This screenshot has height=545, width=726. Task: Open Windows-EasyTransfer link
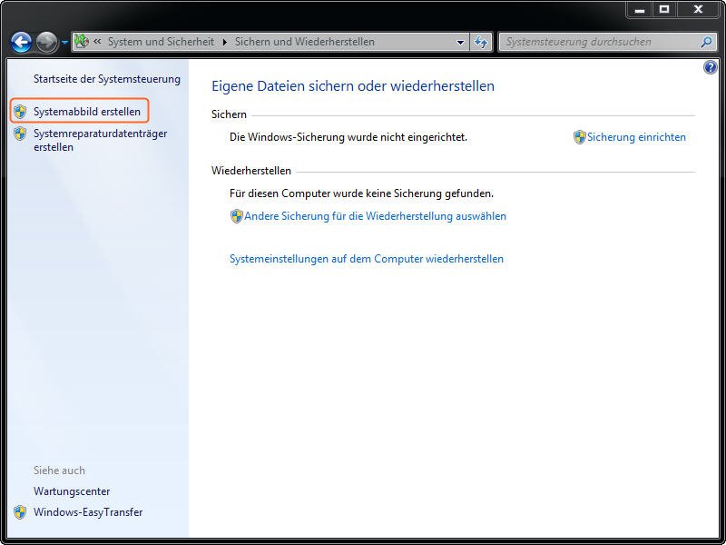tap(88, 512)
